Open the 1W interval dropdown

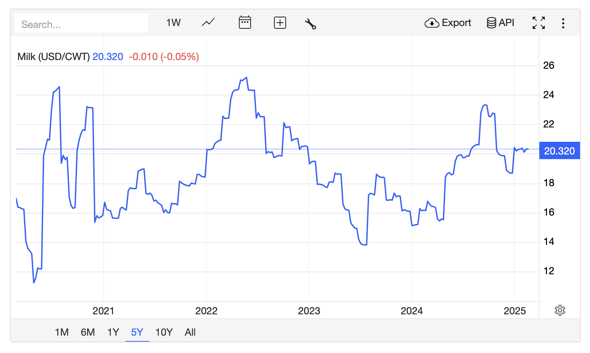(173, 23)
